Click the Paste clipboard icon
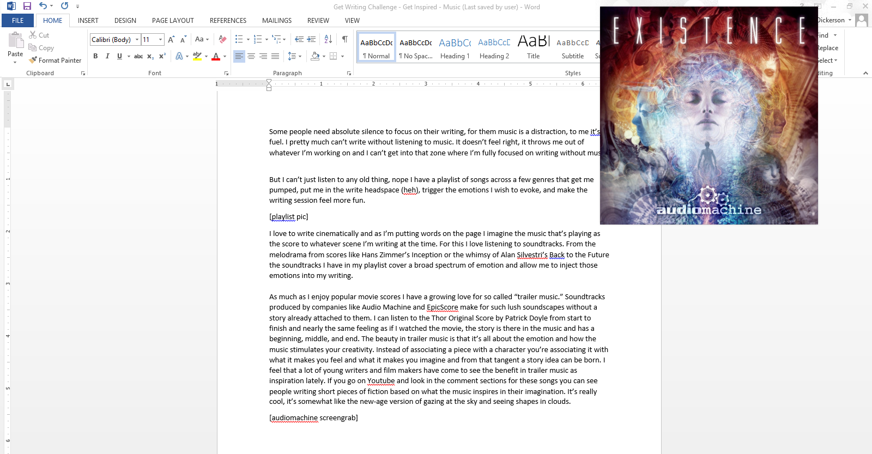Screen dimensions: 872x454 coord(15,40)
